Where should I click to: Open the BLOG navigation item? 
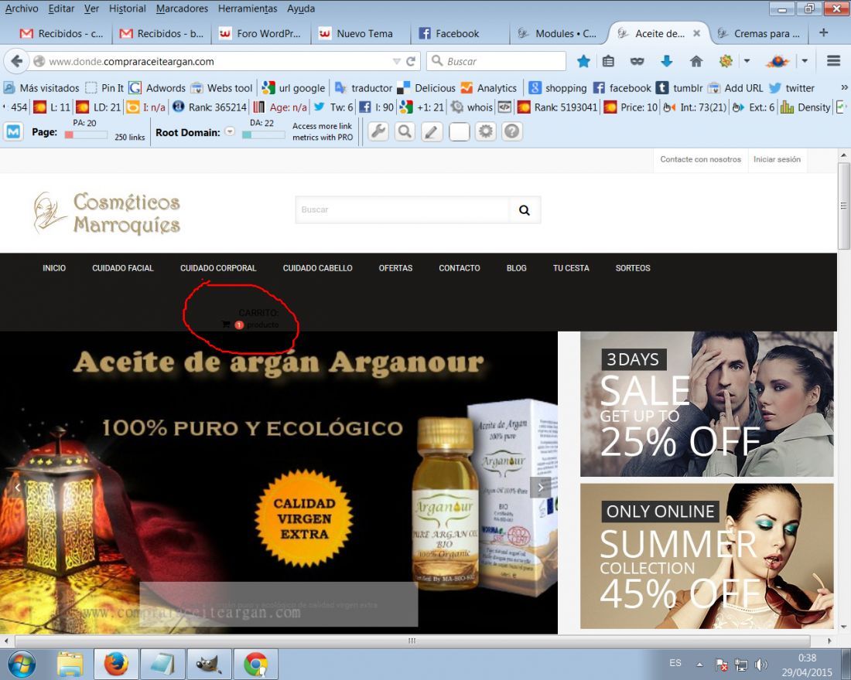click(x=516, y=268)
